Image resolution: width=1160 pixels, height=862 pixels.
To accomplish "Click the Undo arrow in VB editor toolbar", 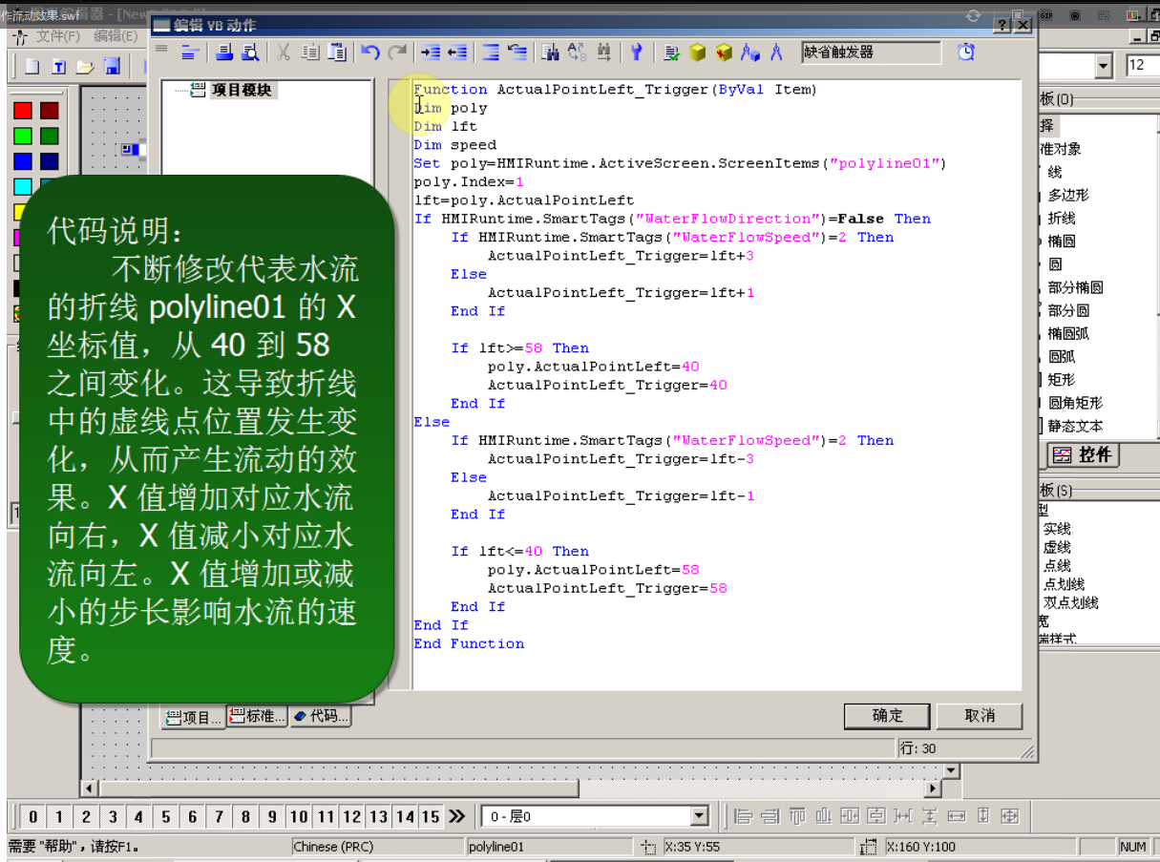I will click(370, 53).
